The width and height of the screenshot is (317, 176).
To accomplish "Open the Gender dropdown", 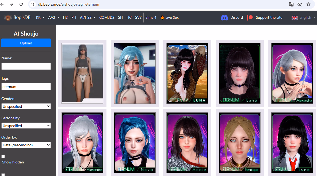I will pos(26,106).
